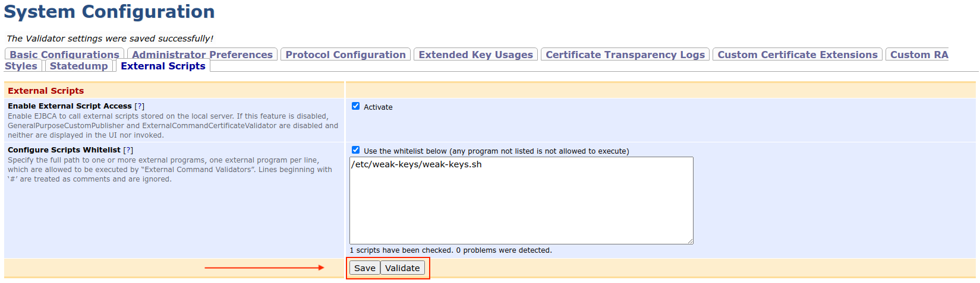Open the Protocol Configuration tab
Viewport: 980px width, 283px height.
345,55
